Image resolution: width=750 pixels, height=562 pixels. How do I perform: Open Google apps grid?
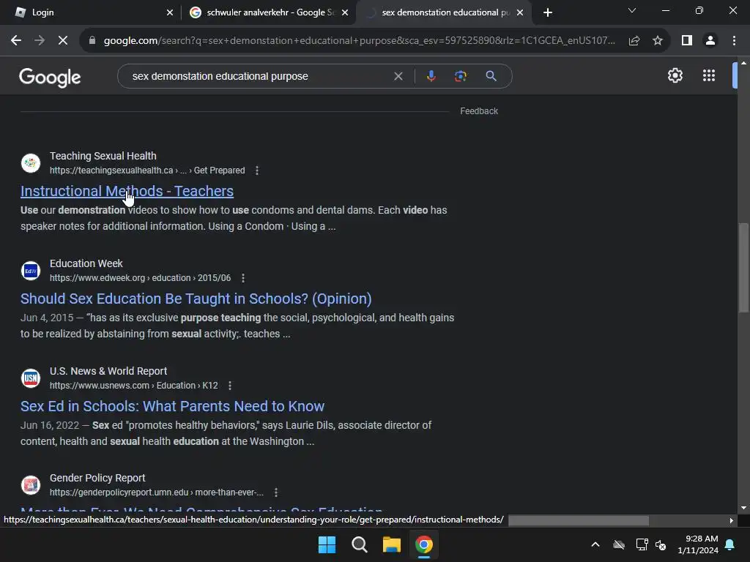[709, 75]
